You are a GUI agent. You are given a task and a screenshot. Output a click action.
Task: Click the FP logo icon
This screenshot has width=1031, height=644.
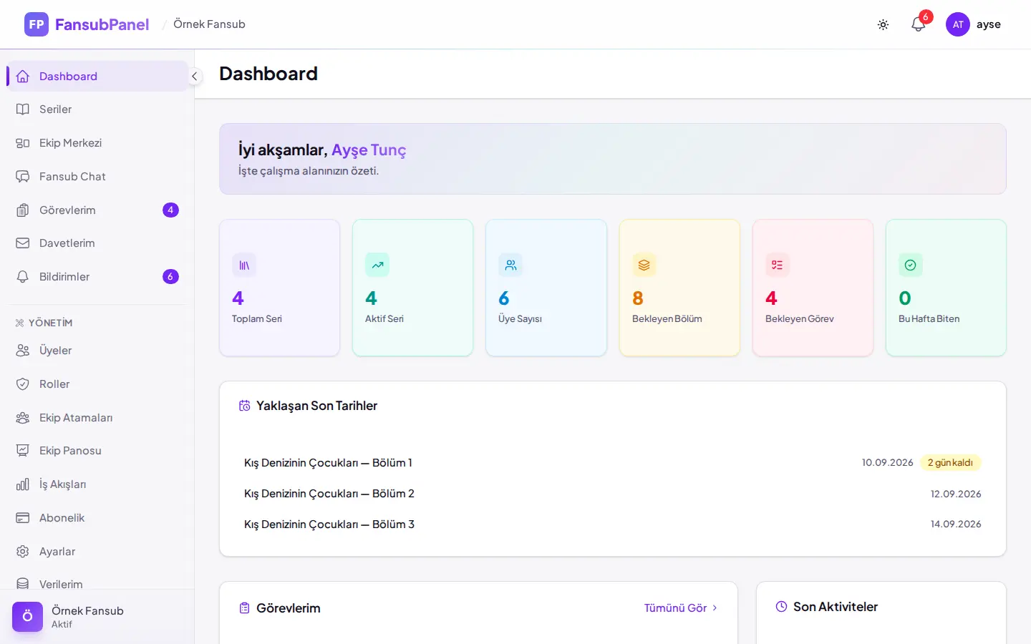pos(37,24)
